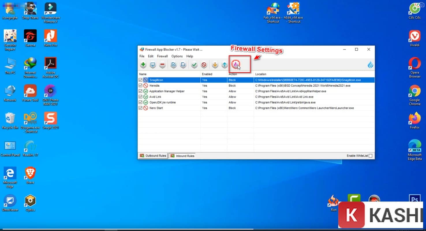Enable the WhiteList checkbox
426x231 pixels.
point(371,155)
